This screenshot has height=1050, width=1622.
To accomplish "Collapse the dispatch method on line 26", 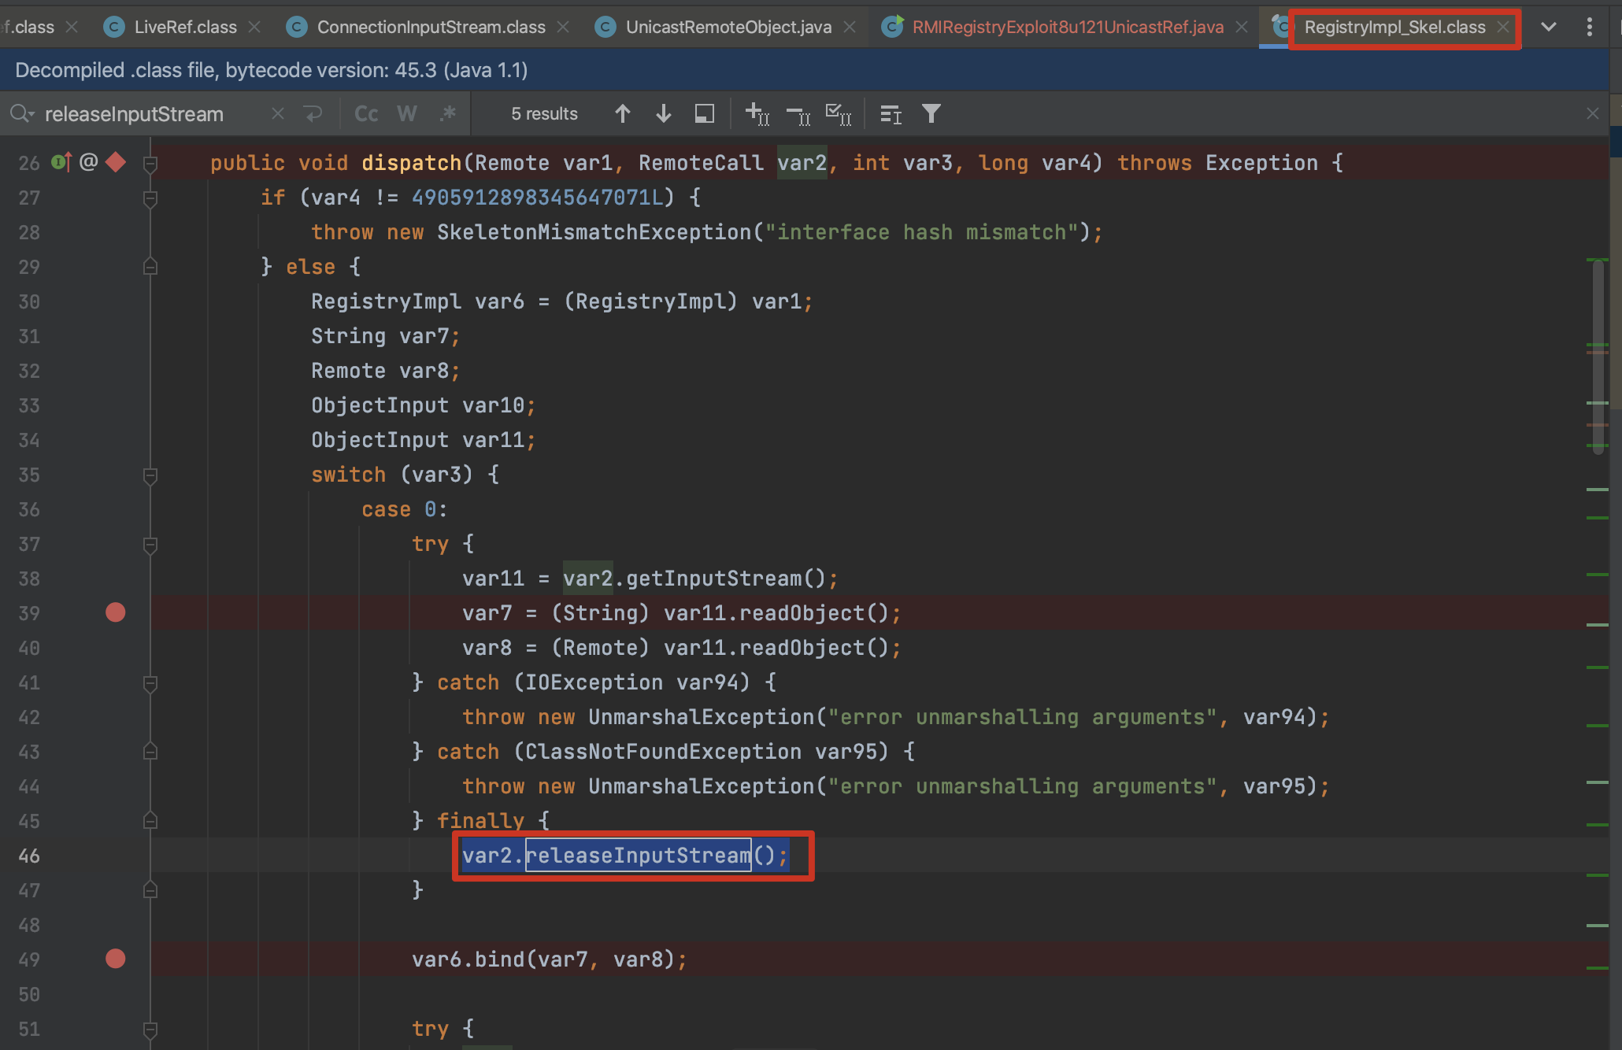I will 150,163.
